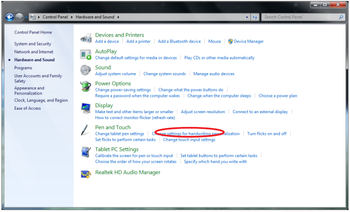Viewport: 350px width, 212px height.
Task: Open Clock, Language, and Region
Action: [x=41, y=100]
